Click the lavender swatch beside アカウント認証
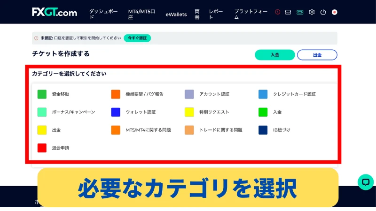Image resolution: width=376 pixels, height=211 pixels. click(189, 94)
